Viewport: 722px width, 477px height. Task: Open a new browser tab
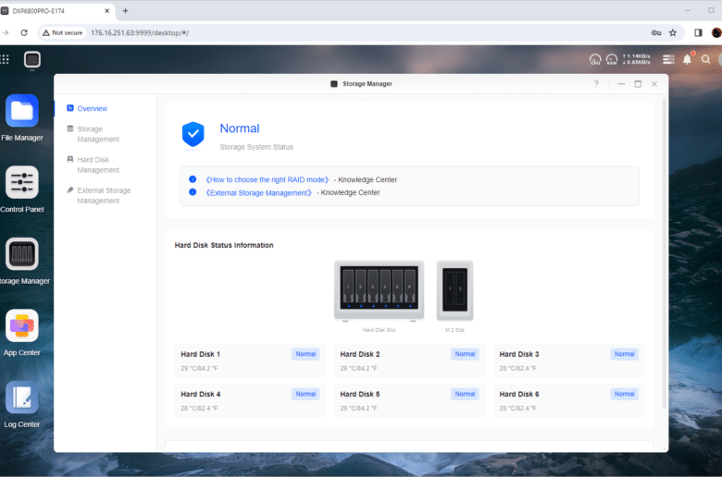tap(125, 10)
